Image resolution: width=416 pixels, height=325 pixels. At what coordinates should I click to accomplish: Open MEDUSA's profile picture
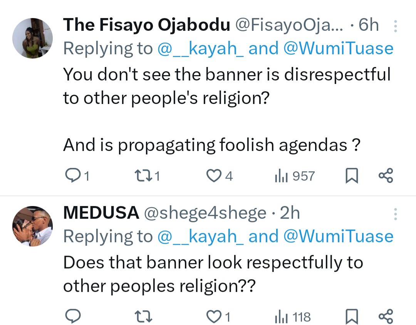32,226
